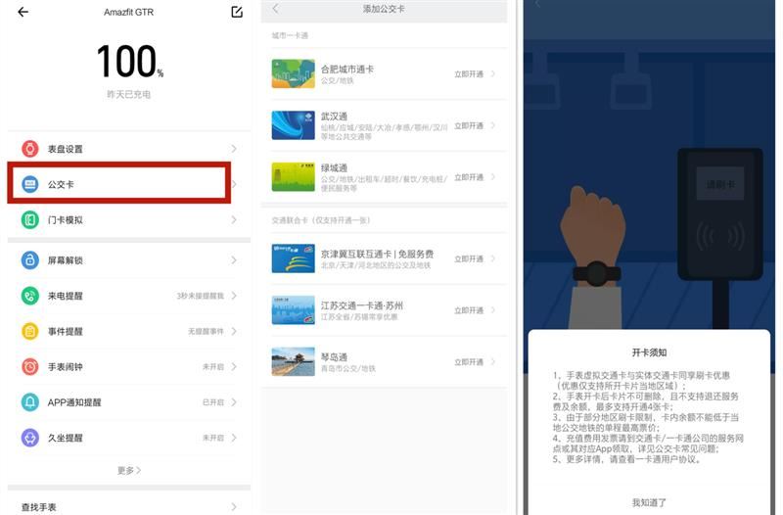The image size is (783, 515).
Task: Open the 武汉通 card thumbnail
Action: click(x=293, y=125)
